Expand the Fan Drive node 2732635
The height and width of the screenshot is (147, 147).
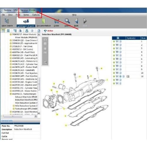[11, 46]
